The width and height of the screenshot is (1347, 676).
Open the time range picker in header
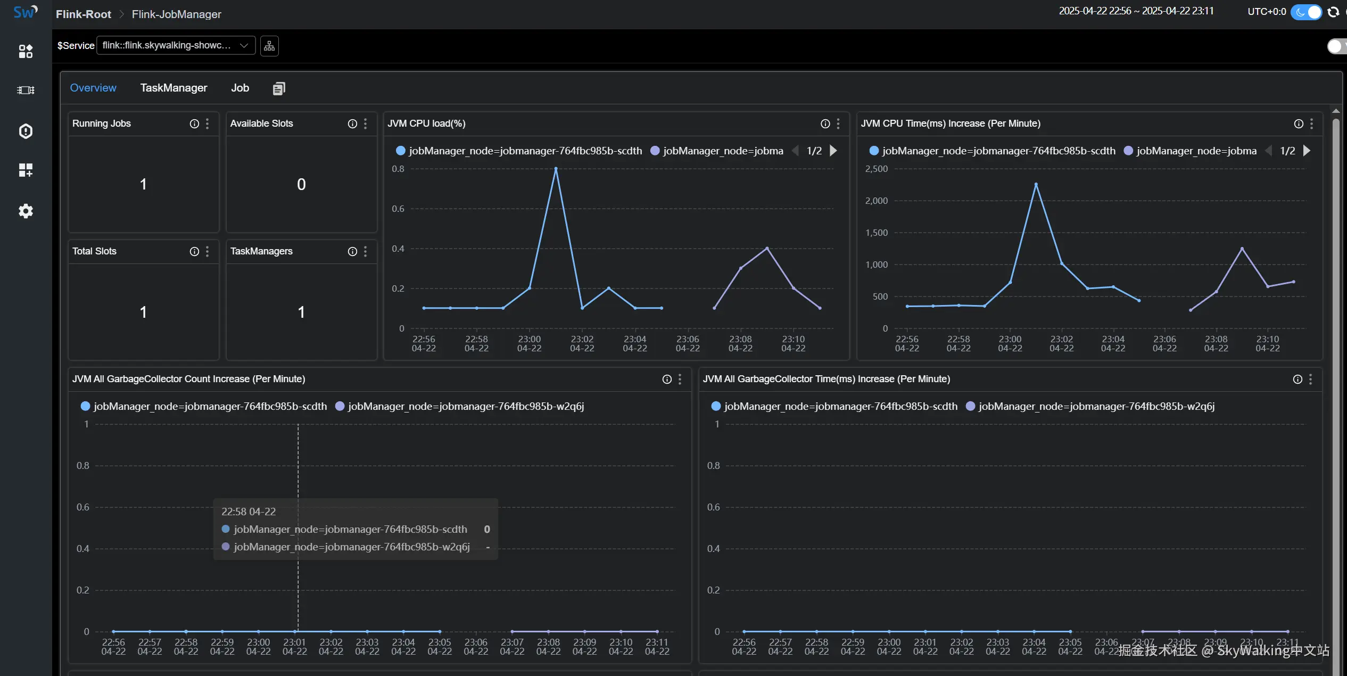(x=1136, y=11)
